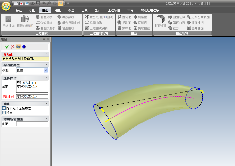The image size is (235, 166).
Task: Enable the 拾取光滑连接的边 checkbox
Action: point(4,108)
